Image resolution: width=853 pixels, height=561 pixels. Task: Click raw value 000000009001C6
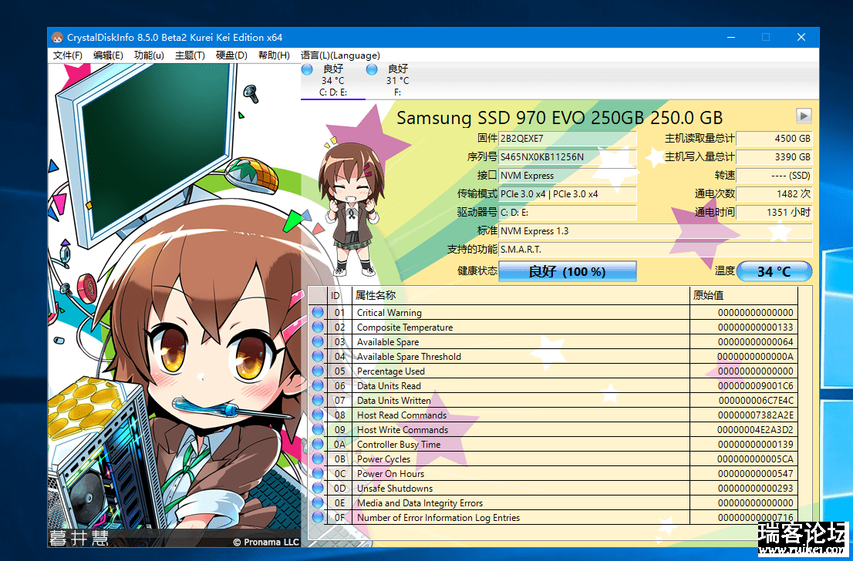756,386
